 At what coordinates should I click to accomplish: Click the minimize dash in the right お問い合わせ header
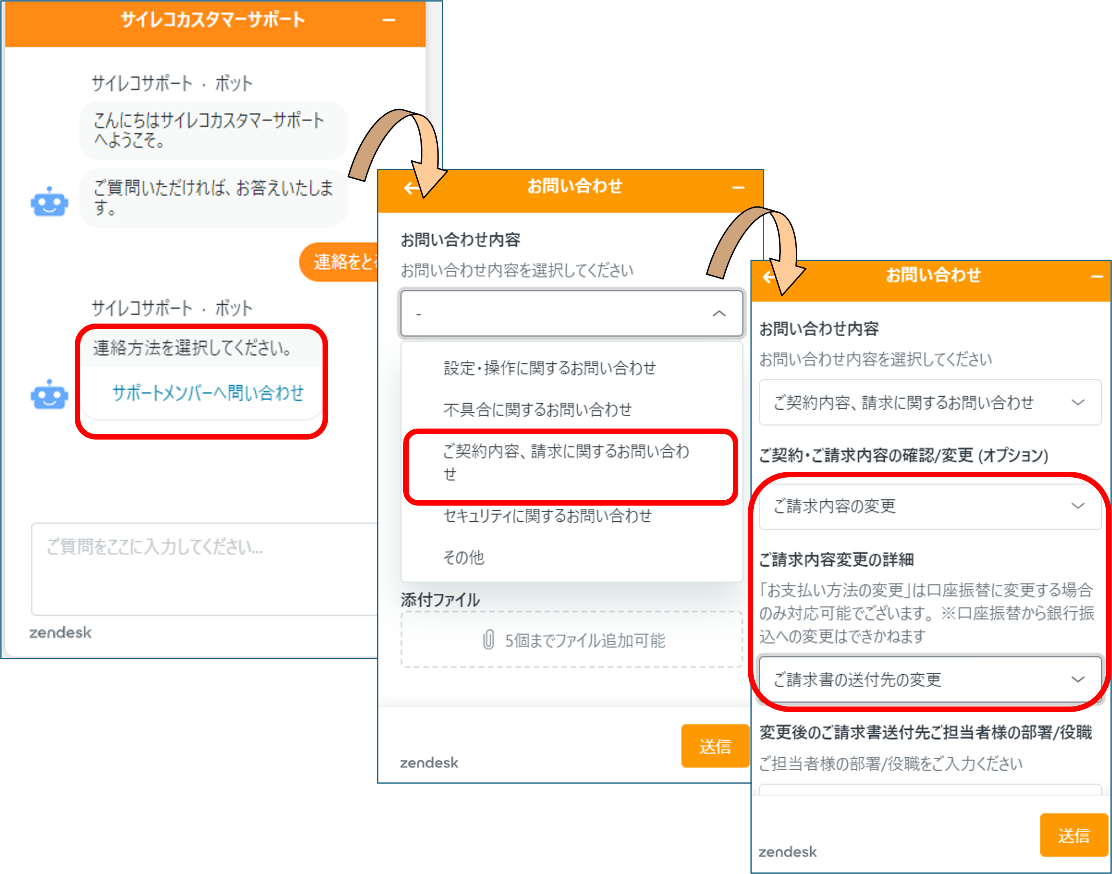click(1096, 277)
